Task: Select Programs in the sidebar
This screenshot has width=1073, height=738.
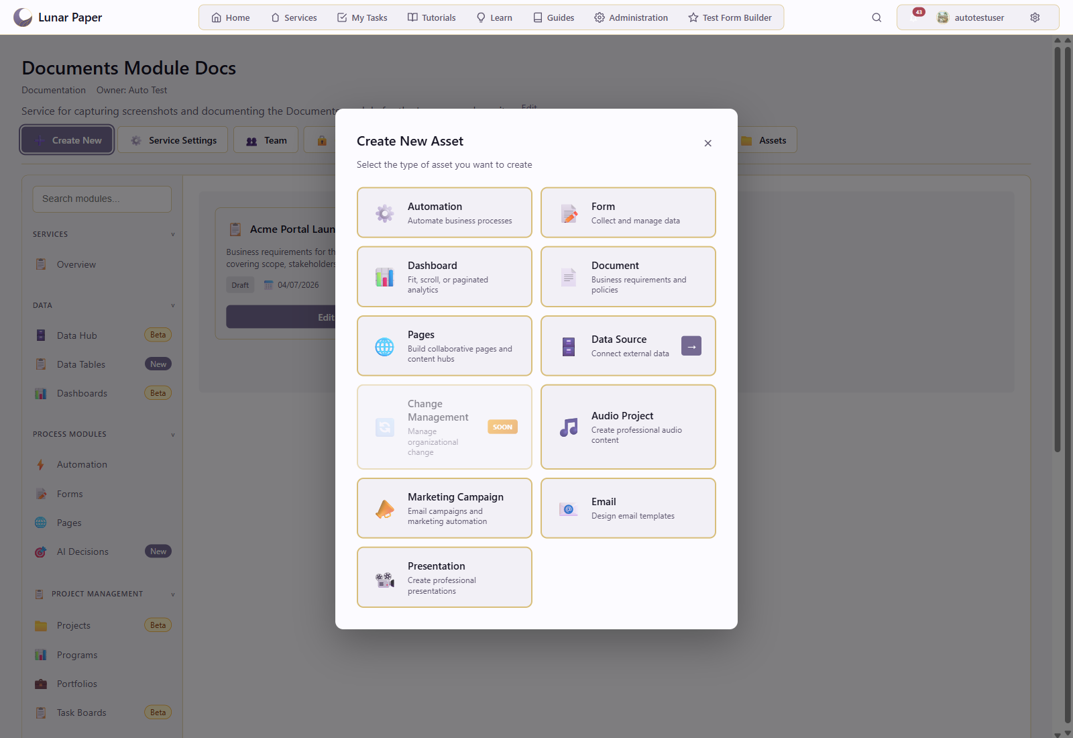Action: (x=103, y=655)
